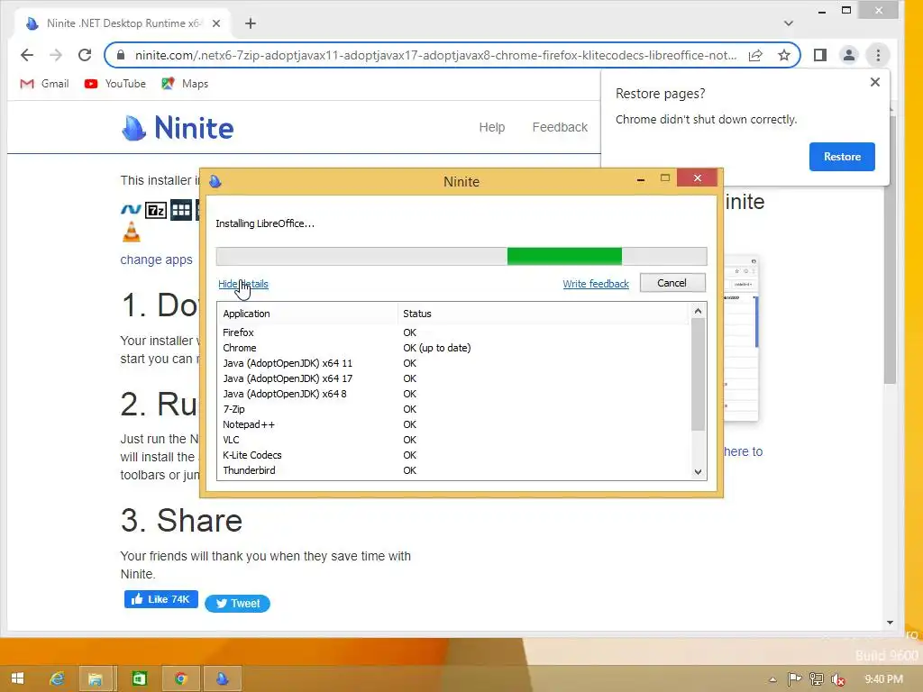This screenshot has width=923, height=692.
Task: Dismiss the Restore pages popup
Action: (x=875, y=82)
